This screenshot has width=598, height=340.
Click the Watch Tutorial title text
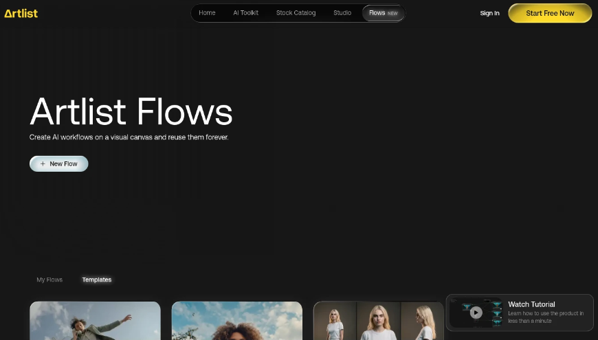[531, 304]
